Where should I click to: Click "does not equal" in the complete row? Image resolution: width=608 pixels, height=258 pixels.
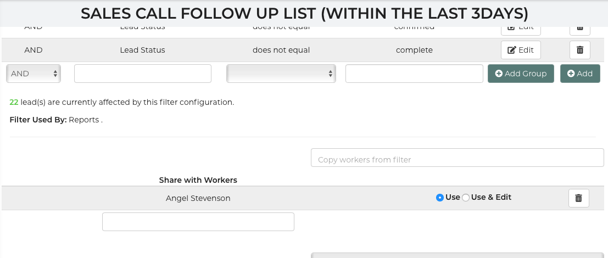(281, 50)
